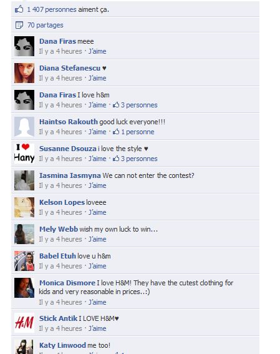Open Mely Webb's profile picture
280x354 pixels.
click(x=24, y=234)
